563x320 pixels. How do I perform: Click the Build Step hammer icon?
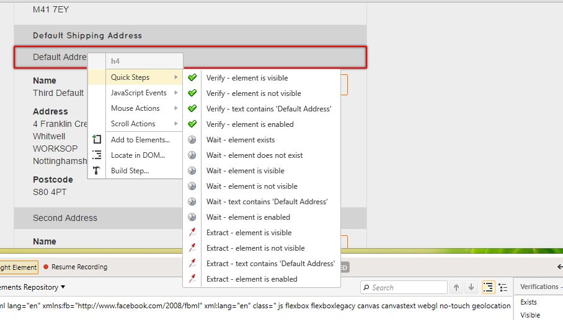[x=97, y=171]
